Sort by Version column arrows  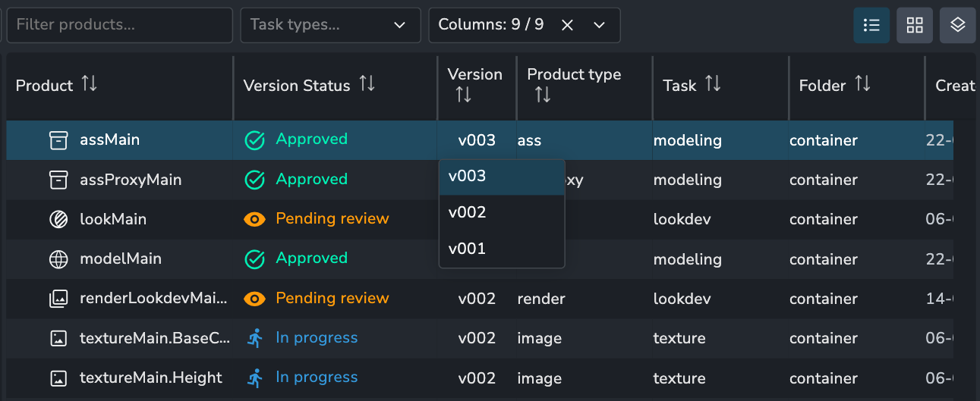(463, 95)
